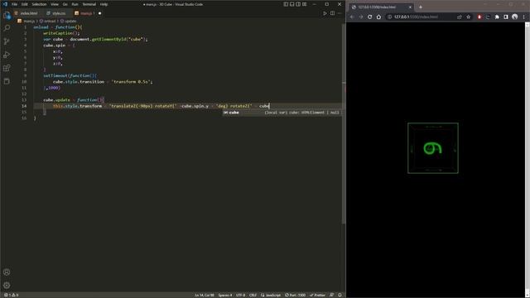
Task: Click the Run code play icon in editor
Action: click(325, 13)
